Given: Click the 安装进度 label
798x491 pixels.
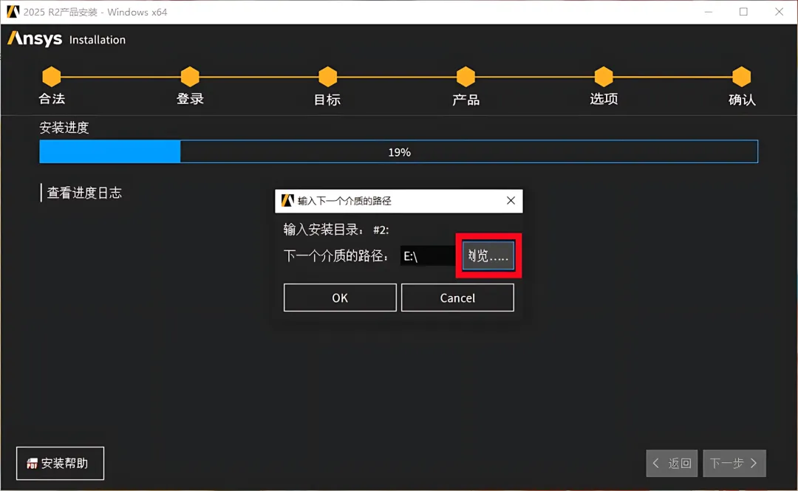Looking at the screenshot, I should click(64, 127).
